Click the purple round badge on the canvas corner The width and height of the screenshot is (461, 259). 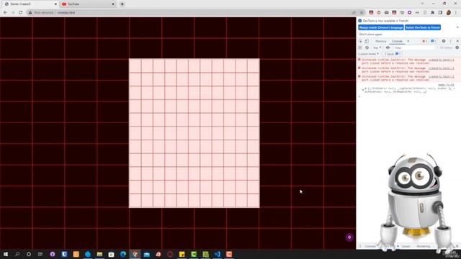click(x=349, y=237)
